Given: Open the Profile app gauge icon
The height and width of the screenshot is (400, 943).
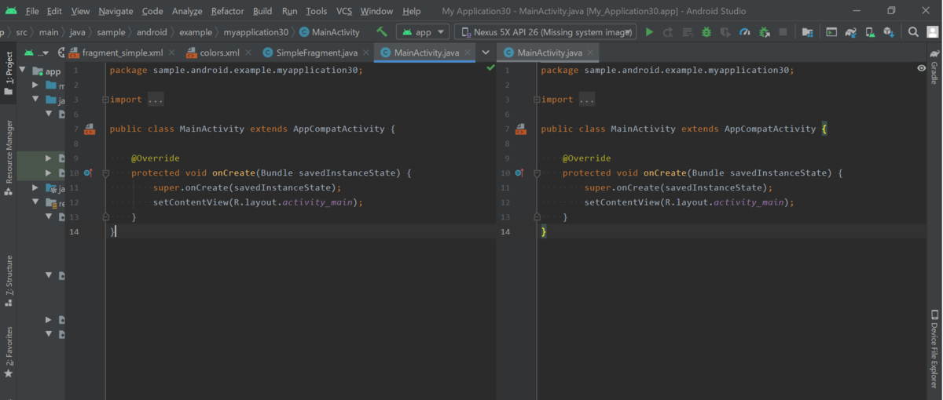Looking at the screenshot, I should (x=745, y=32).
